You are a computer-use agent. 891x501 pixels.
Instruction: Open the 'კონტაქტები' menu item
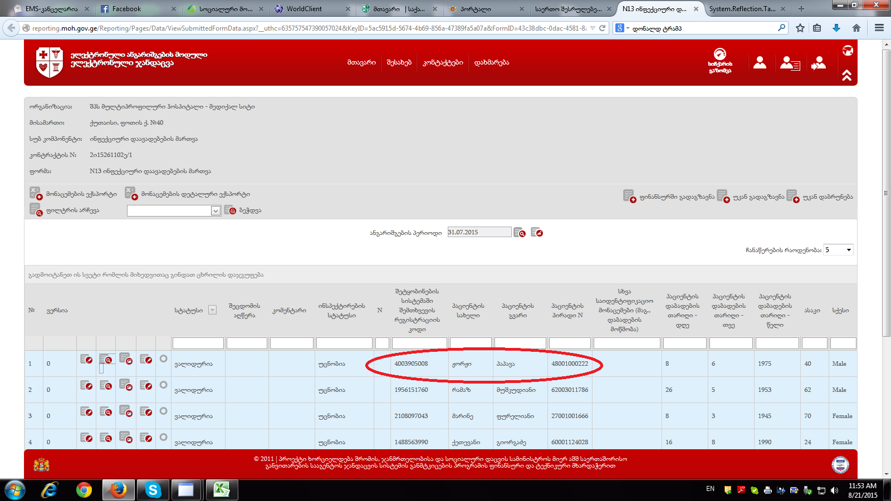point(443,63)
